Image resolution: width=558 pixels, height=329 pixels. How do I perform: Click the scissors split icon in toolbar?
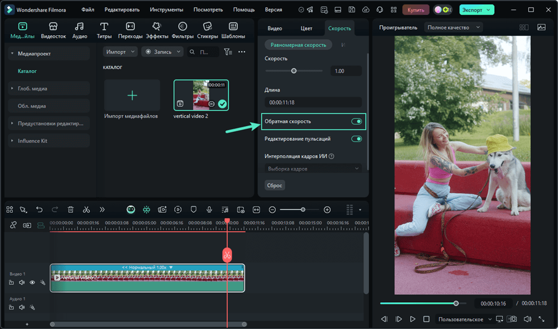click(x=86, y=209)
